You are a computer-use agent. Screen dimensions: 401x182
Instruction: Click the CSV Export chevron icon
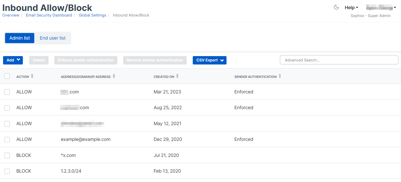[x=222, y=60]
